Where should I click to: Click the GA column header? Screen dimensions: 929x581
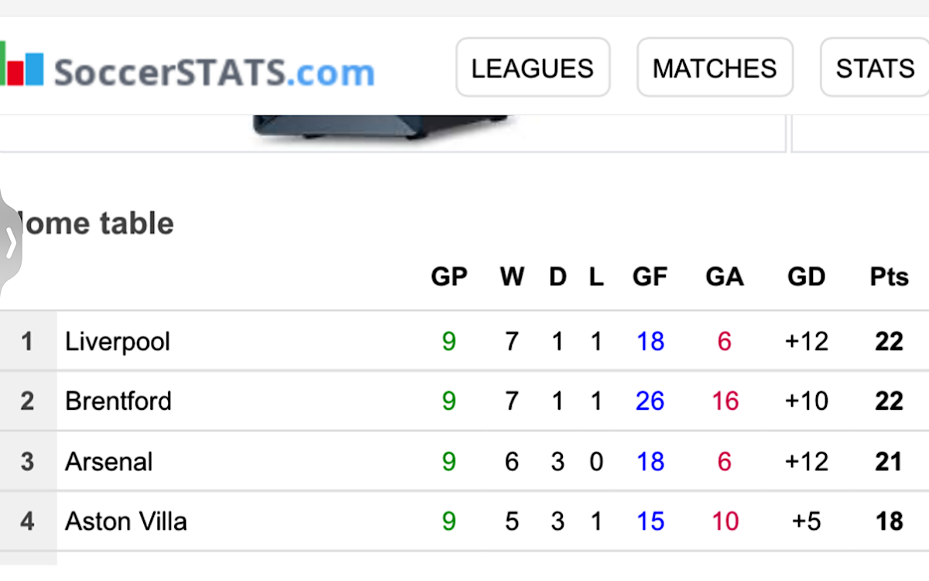(x=725, y=277)
